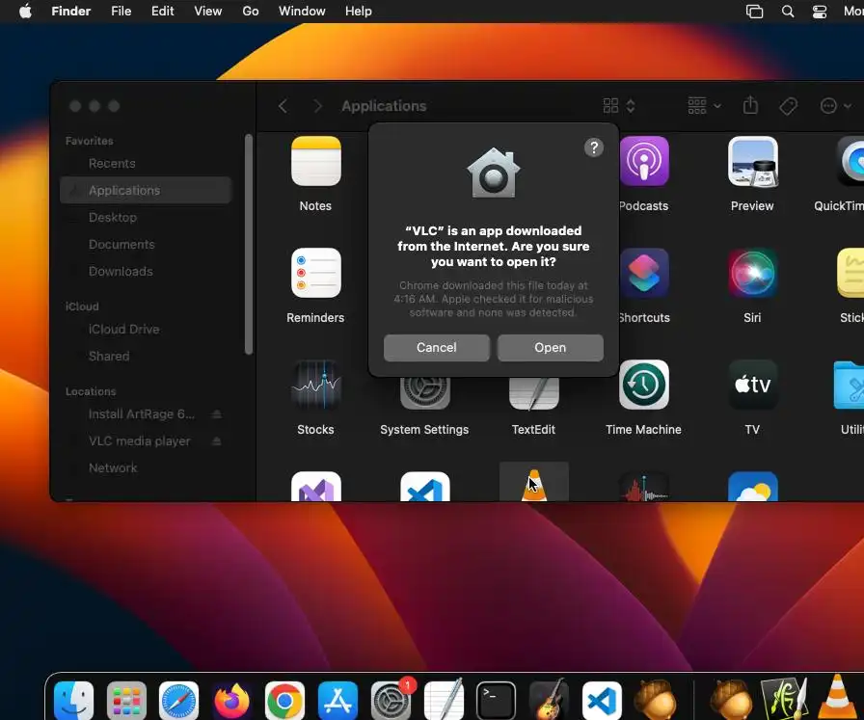Eject the Install ArtRage 6 volume
The height and width of the screenshot is (720, 864).
(217, 414)
